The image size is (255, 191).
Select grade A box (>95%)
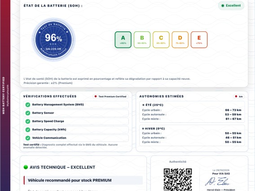pyautogui.click(x=123, y=39)
